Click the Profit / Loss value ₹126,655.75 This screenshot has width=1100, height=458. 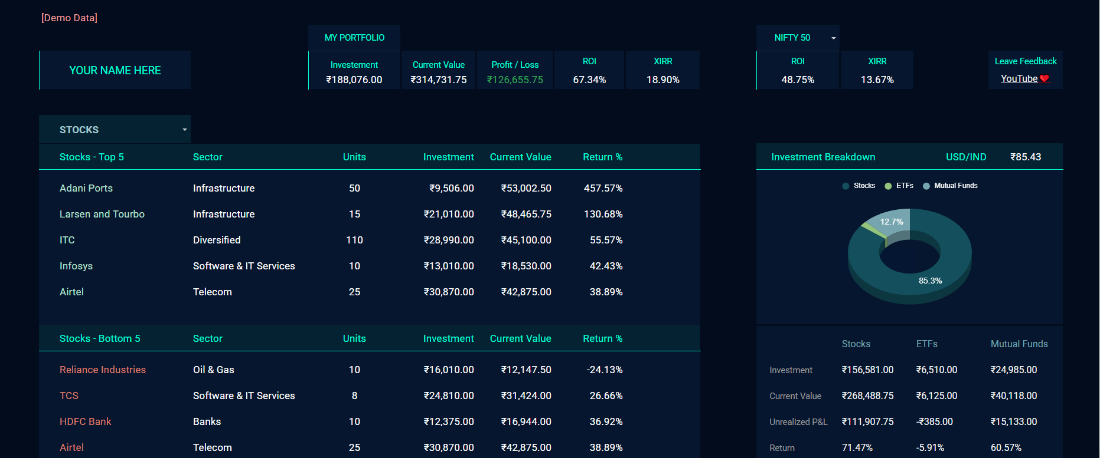click(515, 80)
